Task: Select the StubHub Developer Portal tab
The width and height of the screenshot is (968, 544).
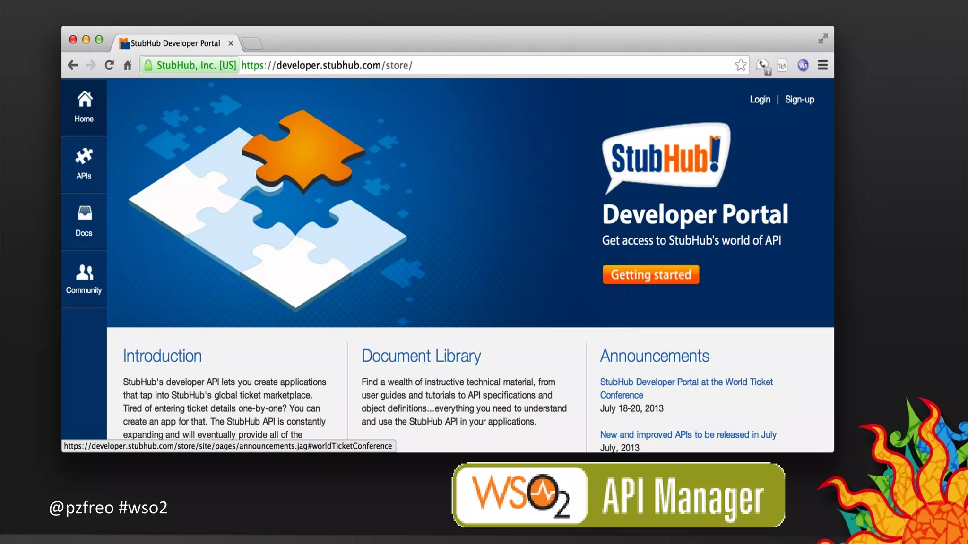Action: point(175,43)
